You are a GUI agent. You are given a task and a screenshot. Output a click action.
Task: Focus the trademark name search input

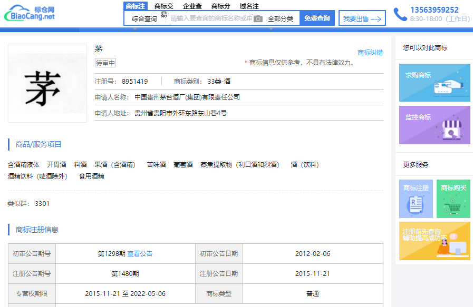pos(211,18)
